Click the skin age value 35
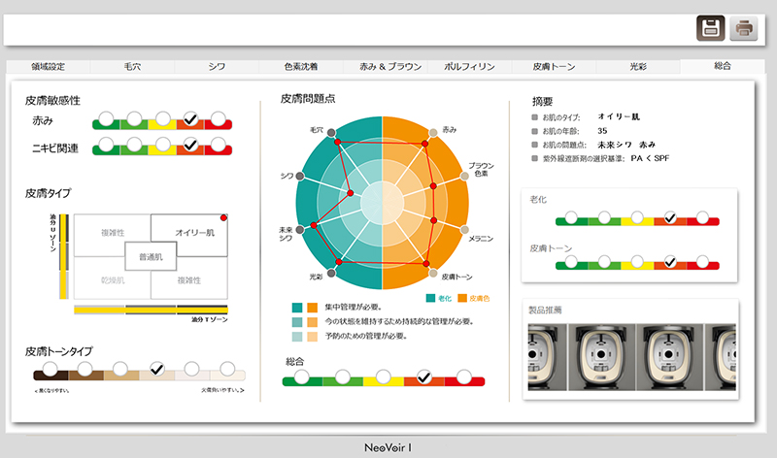 tap(602, 131)
